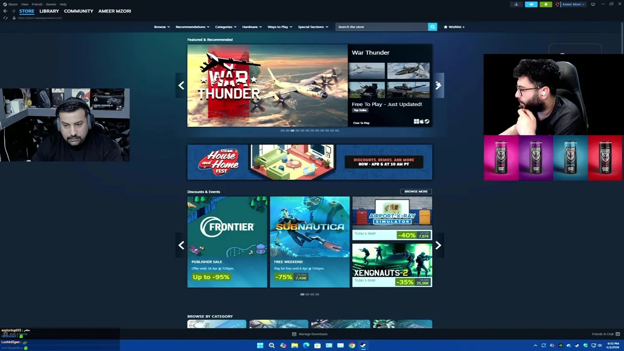Click the Up to -95% discount label
The width and height of the screenshot is (624, 351).
211,277
